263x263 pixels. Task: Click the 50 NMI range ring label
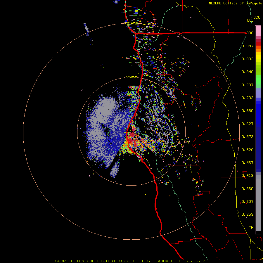(131, 77)
